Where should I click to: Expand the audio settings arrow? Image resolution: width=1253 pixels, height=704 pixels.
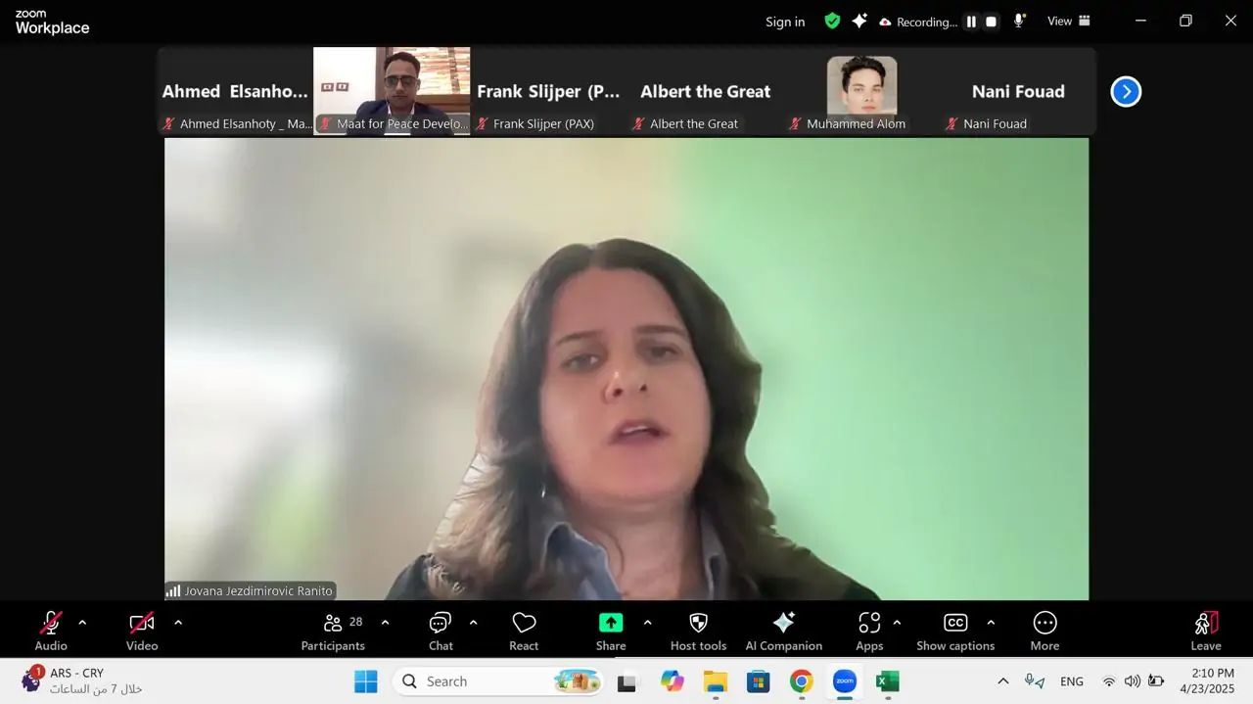[82, 623]
